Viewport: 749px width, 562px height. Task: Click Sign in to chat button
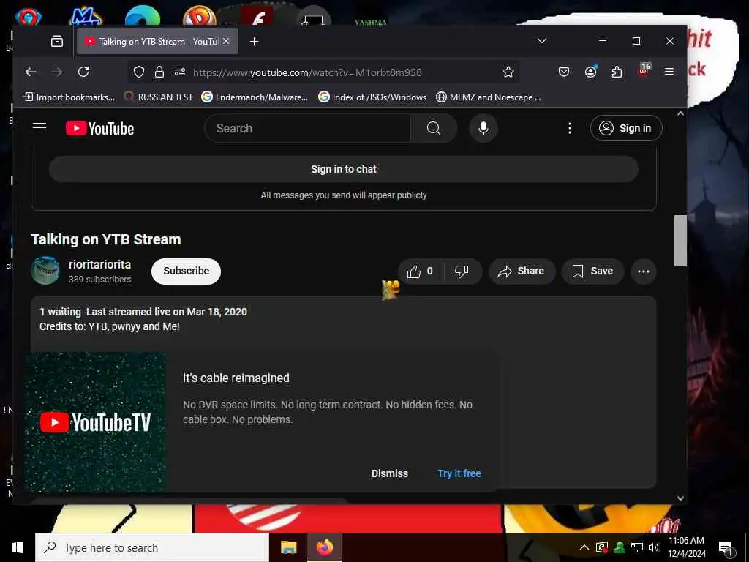click(x=344, y=169)
